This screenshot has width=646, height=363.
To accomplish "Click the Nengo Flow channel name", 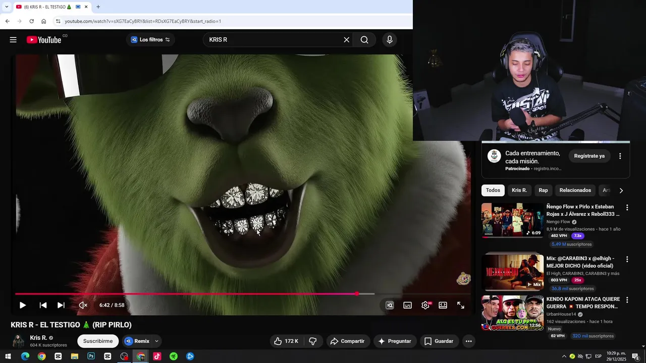I will (x=558, y=222).
